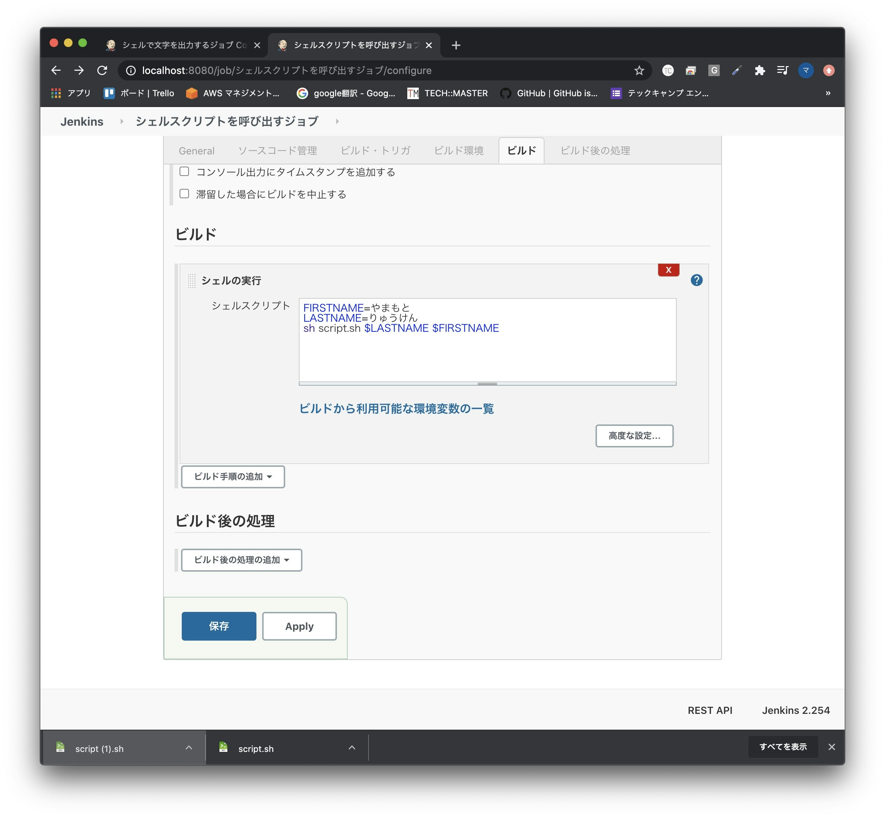The height and width of the screenshot is (818, 885).
Task: Click the 保存 save button
Action: pos(219,626)
